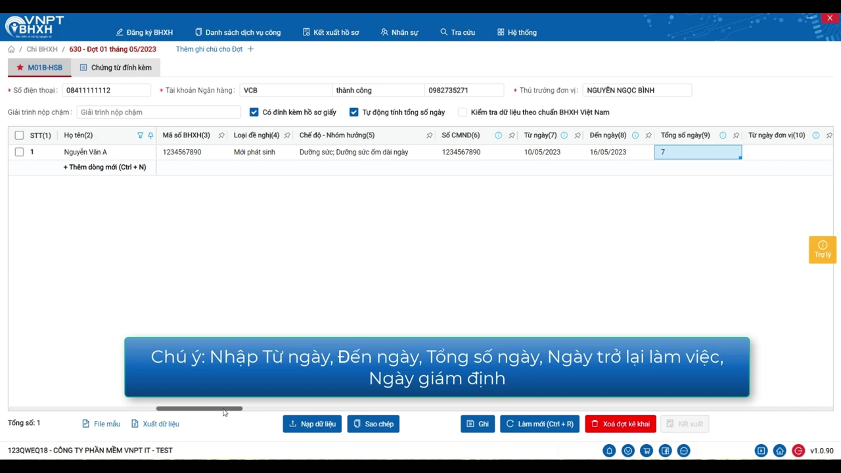The height and width of the screenshot is (473, 841).
Task: Click the Nạp dữ liệu button
Action: tap(312, 424)
